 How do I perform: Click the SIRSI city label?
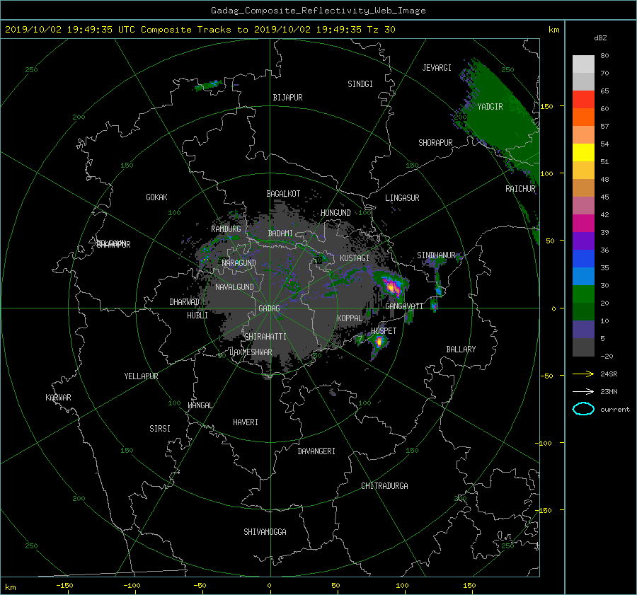click(x=160, y=429)
